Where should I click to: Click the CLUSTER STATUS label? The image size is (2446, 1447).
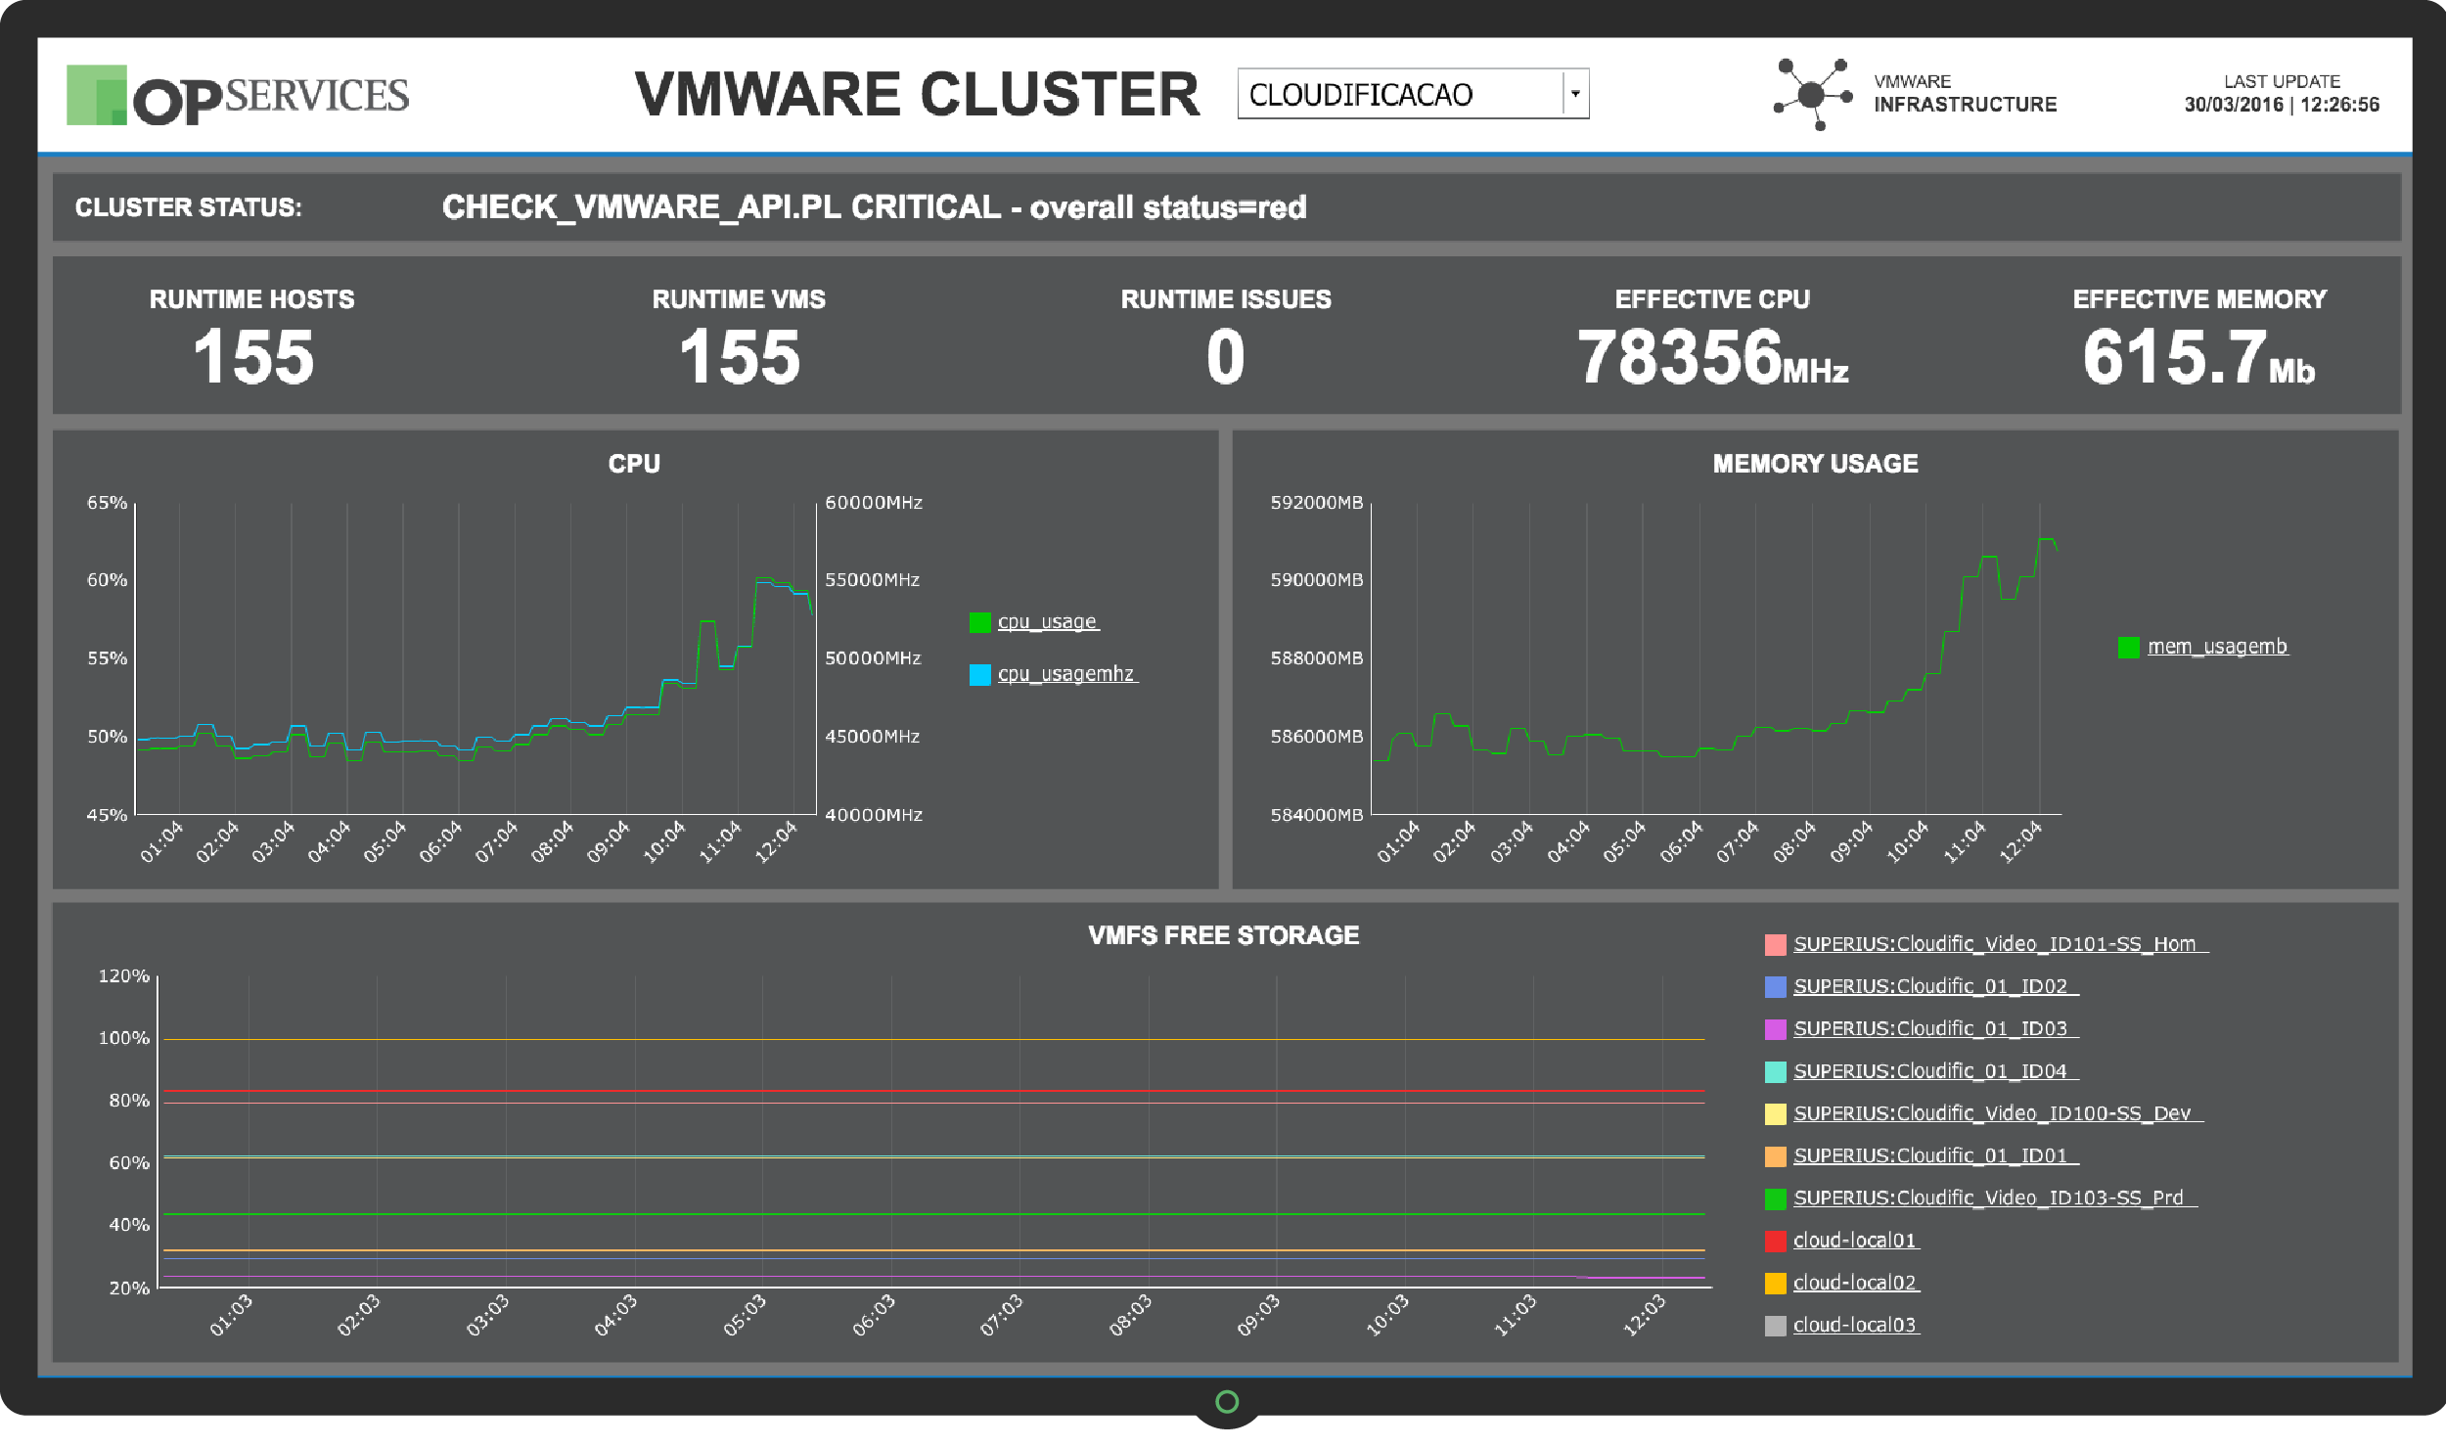[189, 207]
